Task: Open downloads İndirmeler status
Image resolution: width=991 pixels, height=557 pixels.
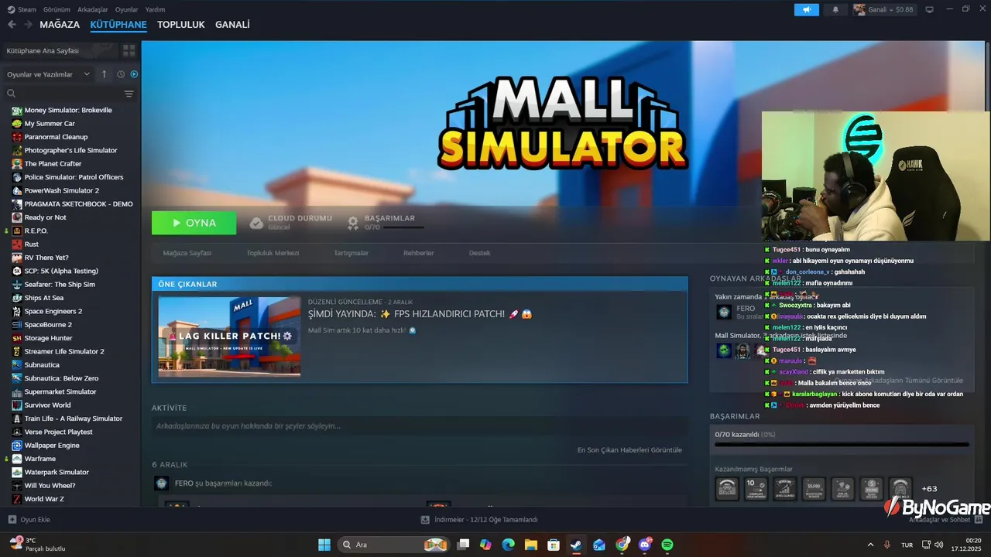Action: pos(480,520)
